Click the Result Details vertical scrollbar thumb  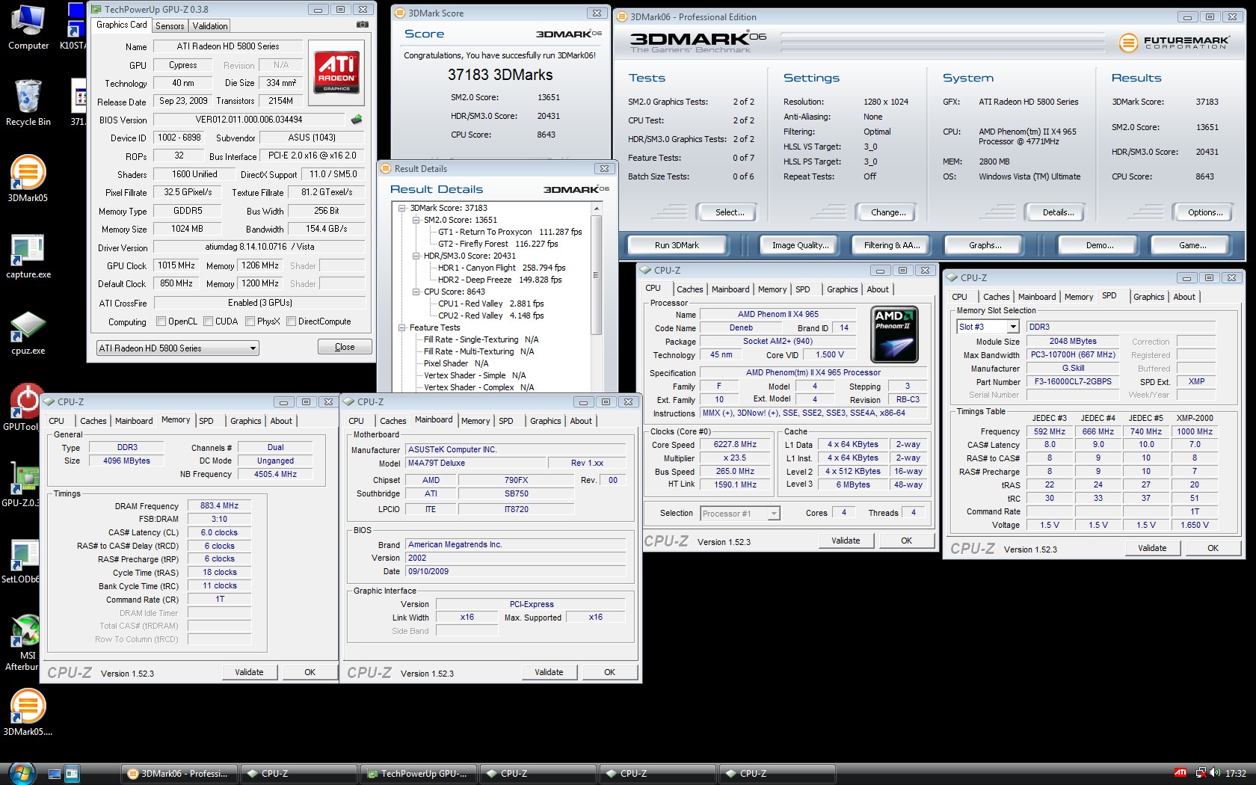point(596,275)
